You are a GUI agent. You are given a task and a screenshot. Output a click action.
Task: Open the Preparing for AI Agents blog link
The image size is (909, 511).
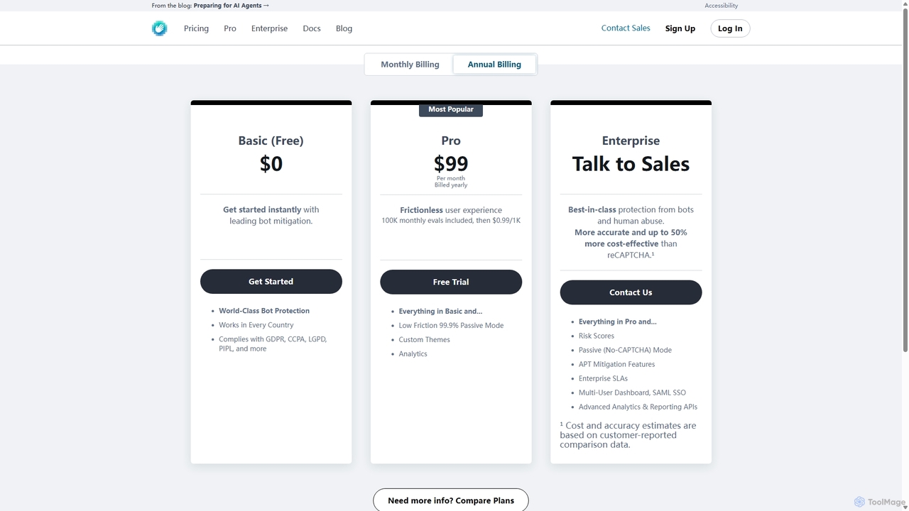click(x=232, y=6)
